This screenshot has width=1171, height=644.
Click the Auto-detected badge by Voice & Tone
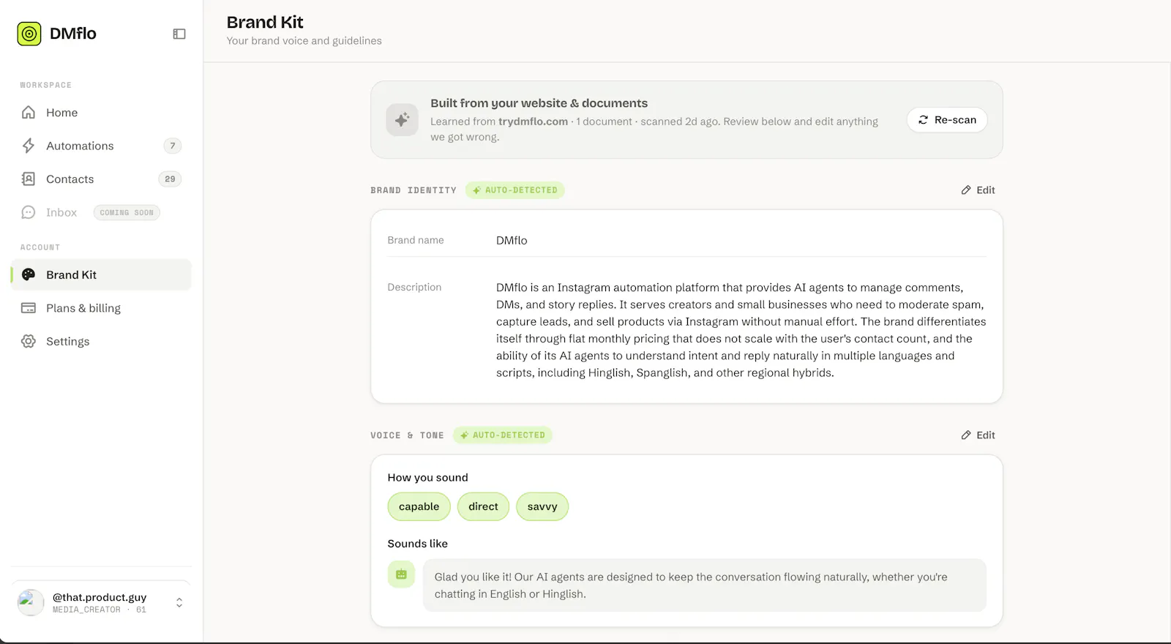(503, 435)
